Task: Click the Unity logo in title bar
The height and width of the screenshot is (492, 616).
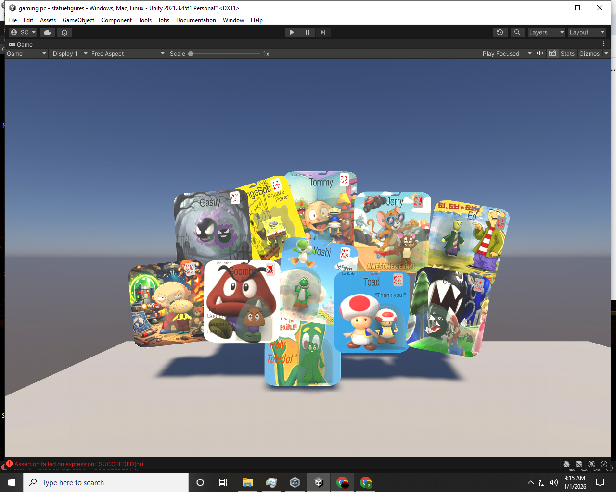Action: pyautogui.click(x=13, y=8)
